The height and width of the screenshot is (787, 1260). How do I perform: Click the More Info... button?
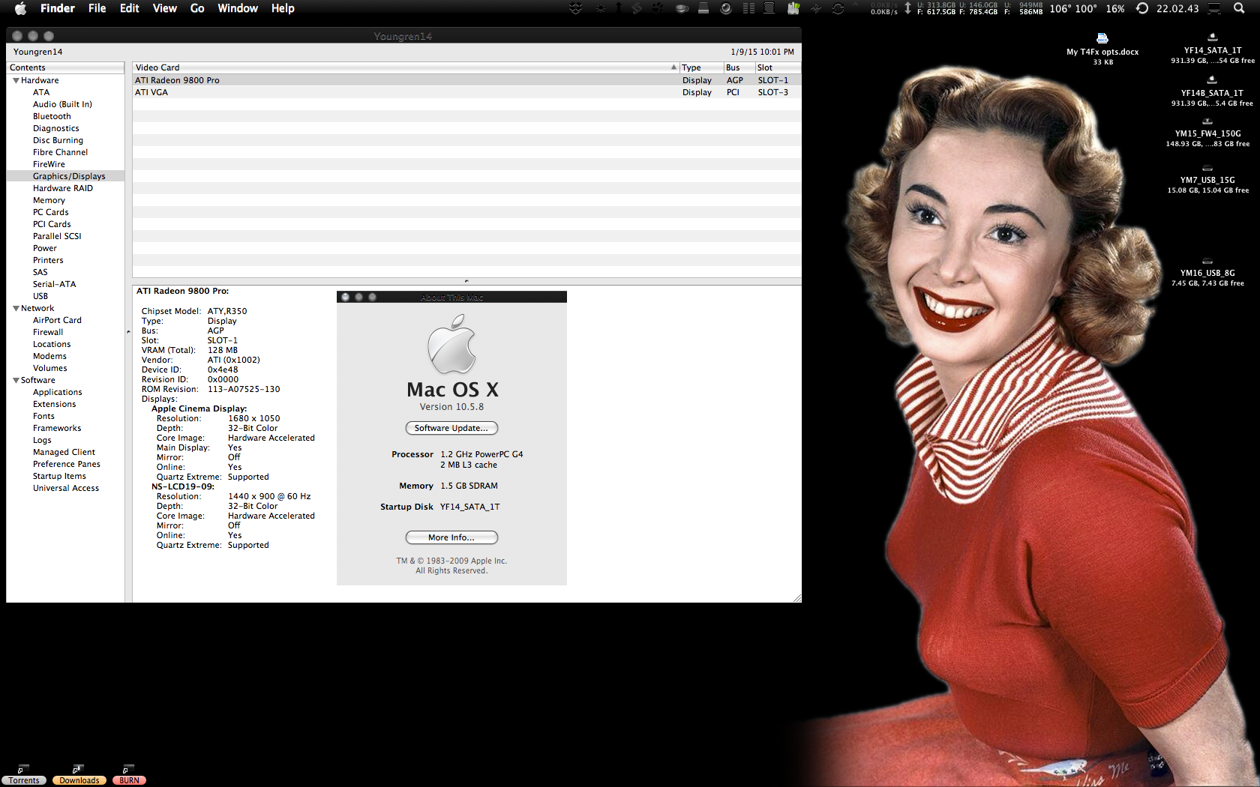(451, 537)
